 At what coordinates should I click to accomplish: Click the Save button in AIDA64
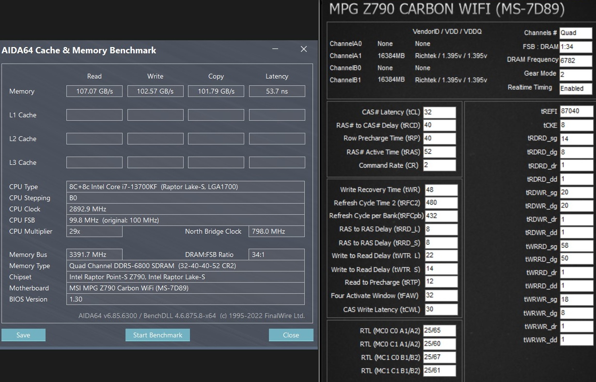[23, 335]
